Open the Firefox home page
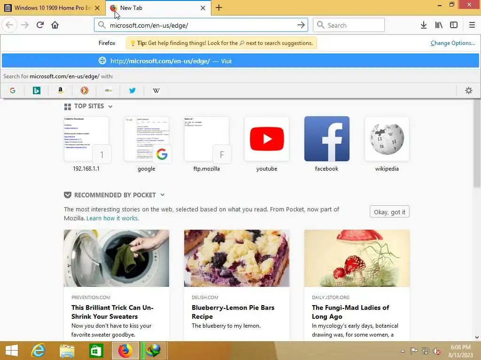Screen dimensions: 481x360 [55, 25]
